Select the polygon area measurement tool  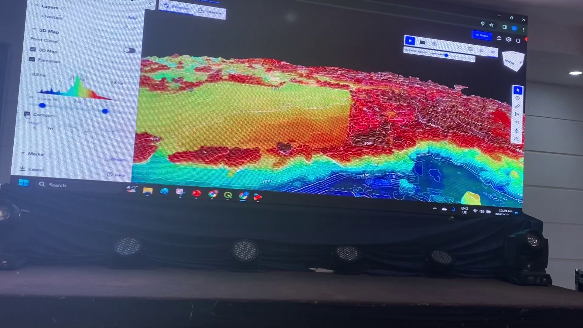pyautogui.click(x=517, y=114)
